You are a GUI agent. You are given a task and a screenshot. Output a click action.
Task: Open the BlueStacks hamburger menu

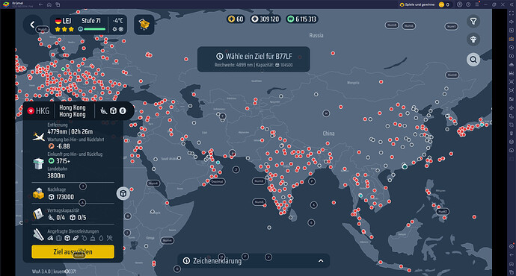click(x=477, y=4)
